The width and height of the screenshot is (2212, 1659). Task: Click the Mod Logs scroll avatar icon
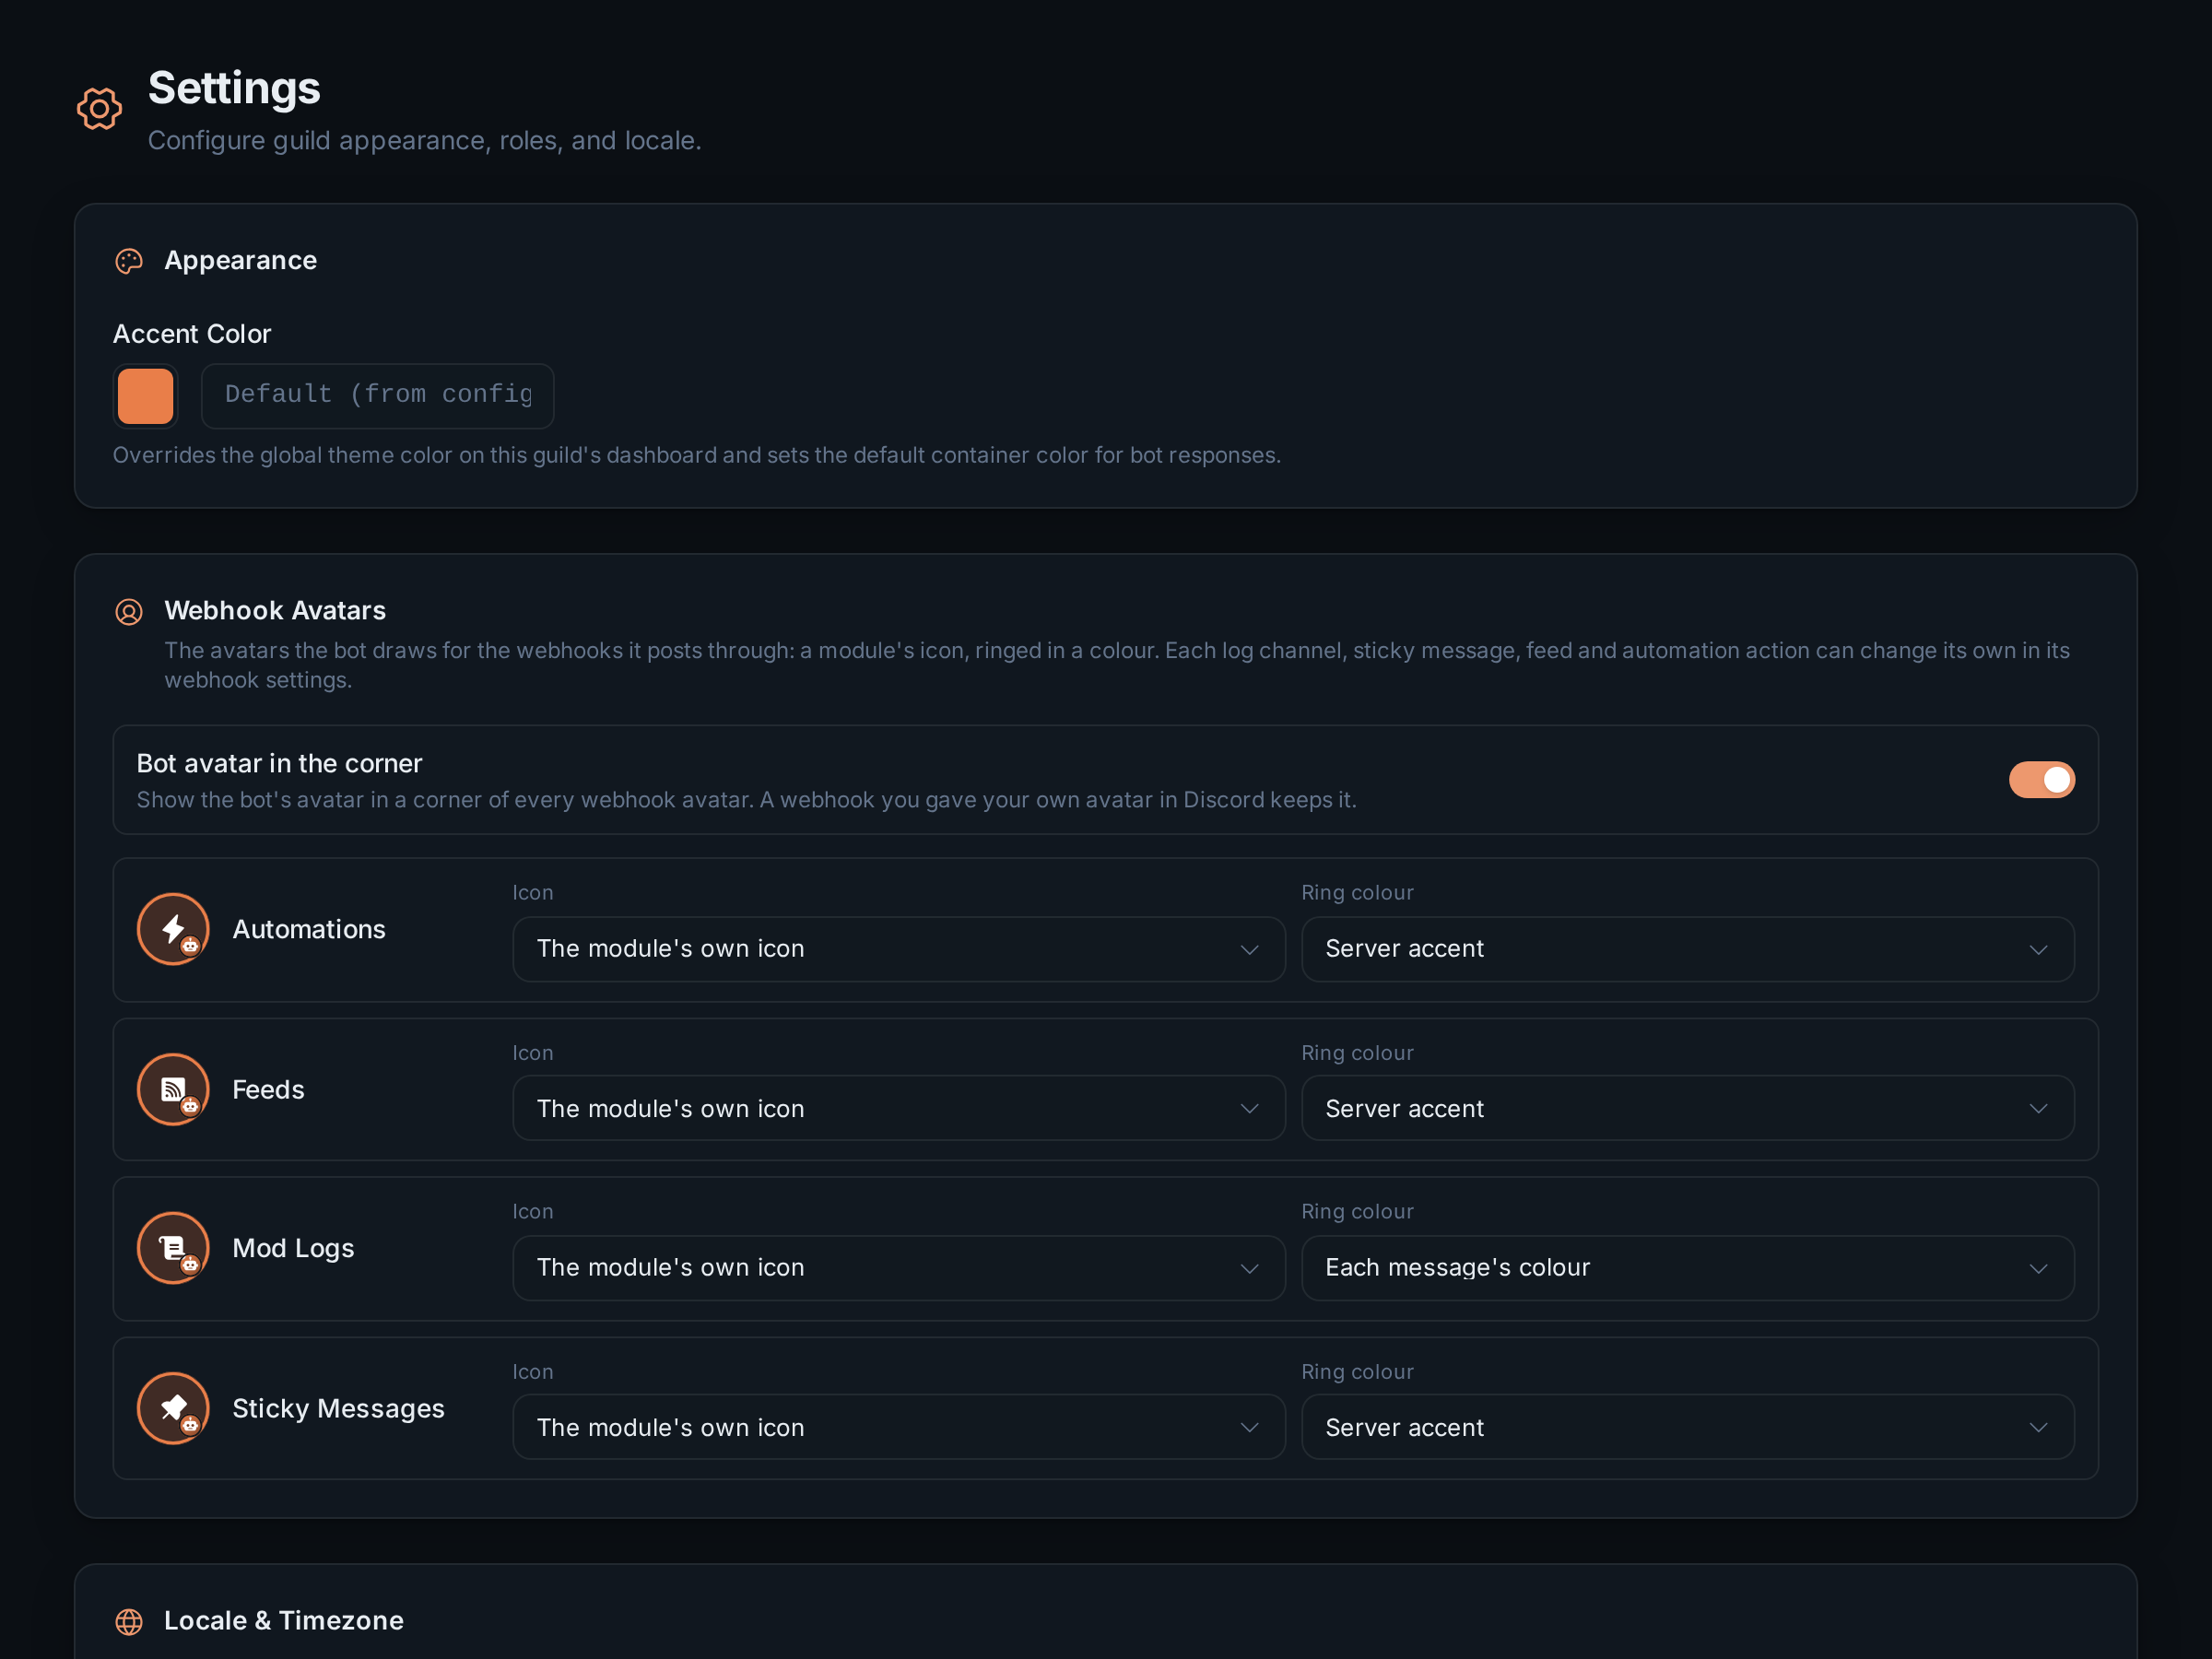[x=173, y=1248]
